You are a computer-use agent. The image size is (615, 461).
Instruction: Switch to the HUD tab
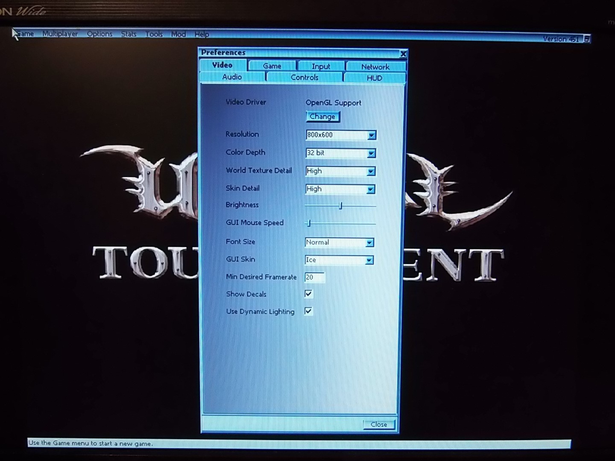tap(375, 78)
